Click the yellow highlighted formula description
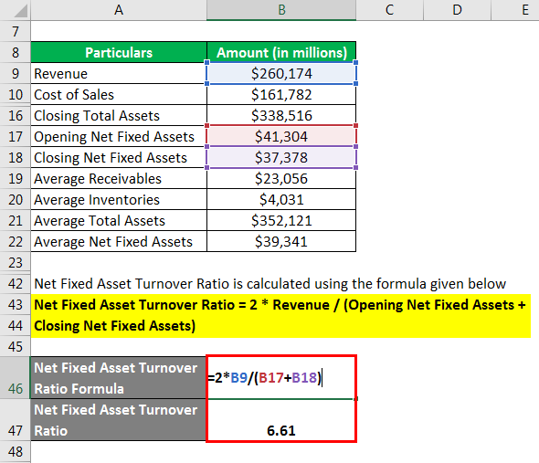The image size is (539, 463). 280,316
